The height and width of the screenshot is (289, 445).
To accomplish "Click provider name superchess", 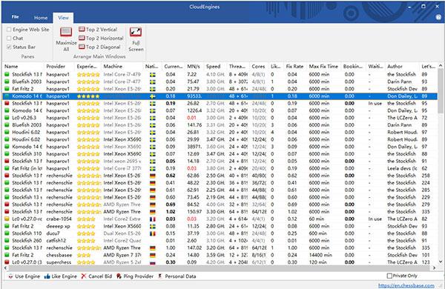I will [x=59, y=262].
